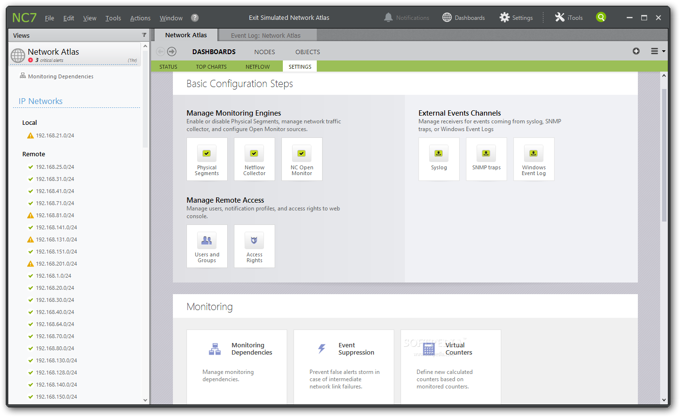Open the Netflow Collector tile
This screenshot has width=680, height=417.
coord(254,159)
